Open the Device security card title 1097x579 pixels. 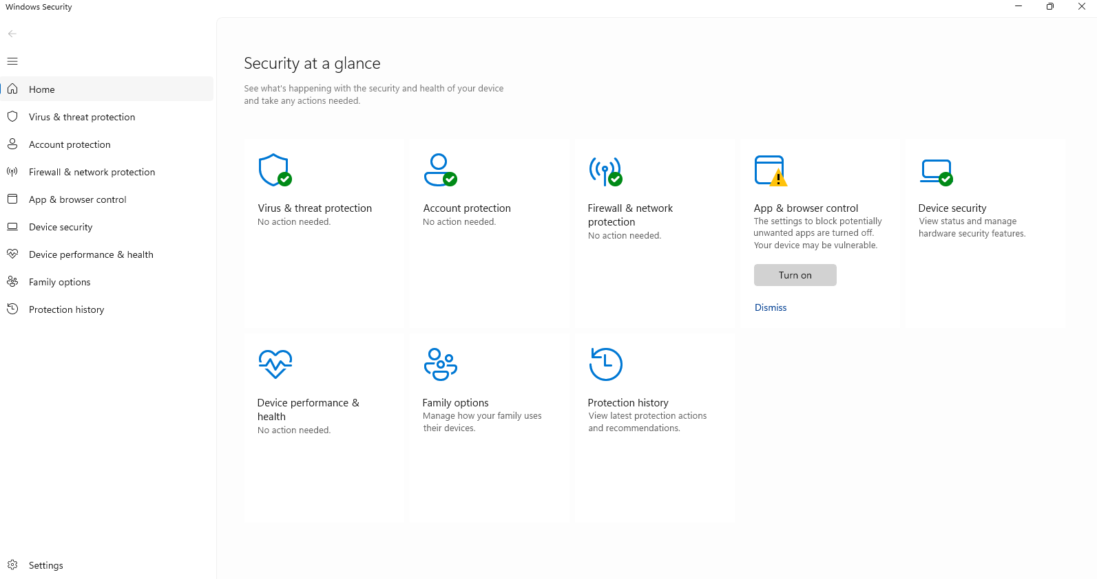[x=952, y=208]
